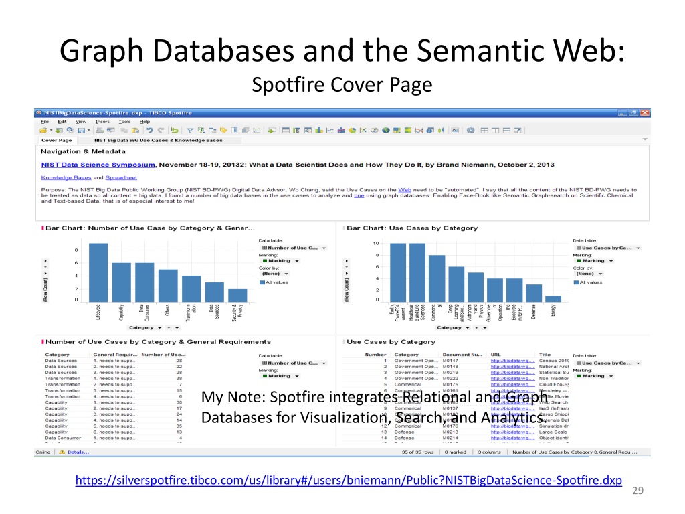Open Data table dropdown in Use Cases bar chart

click(608, 248)
